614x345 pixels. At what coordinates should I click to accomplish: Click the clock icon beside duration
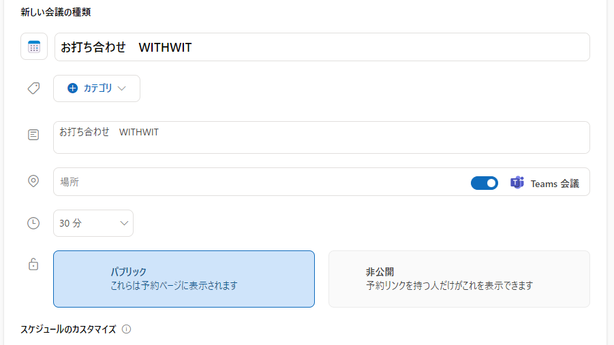click(x=33, y=223)
